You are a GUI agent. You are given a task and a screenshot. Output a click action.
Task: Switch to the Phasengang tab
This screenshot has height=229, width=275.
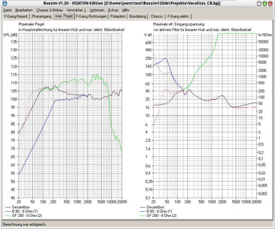pos(41,17)
